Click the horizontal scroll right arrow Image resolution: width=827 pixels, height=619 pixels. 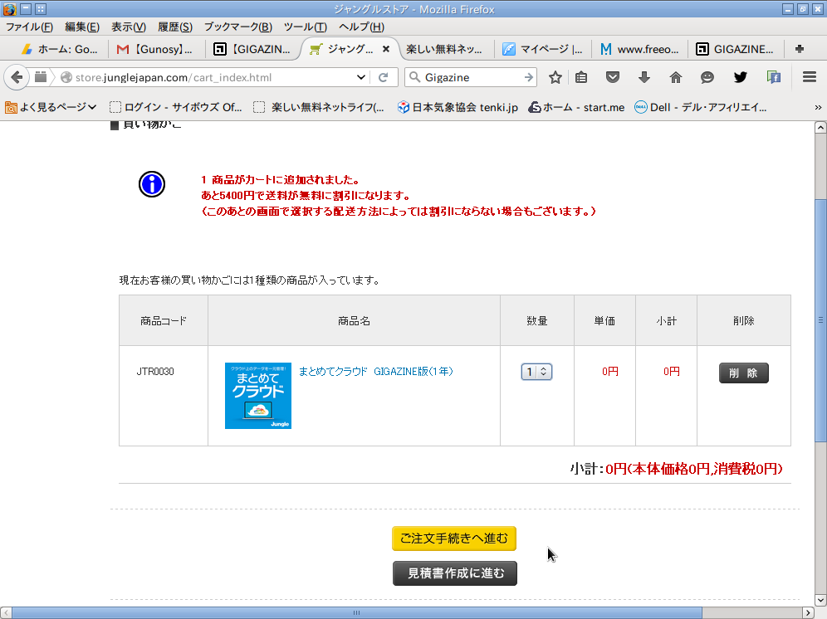coord(808,612)
